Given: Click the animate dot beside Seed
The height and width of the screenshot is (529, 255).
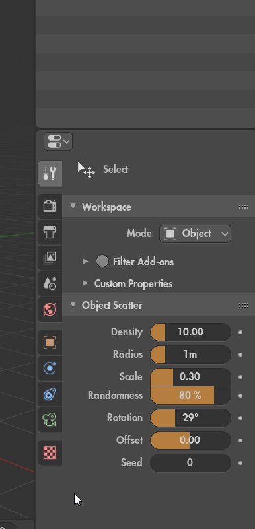Looking at the screenshot, I should 240,462.
